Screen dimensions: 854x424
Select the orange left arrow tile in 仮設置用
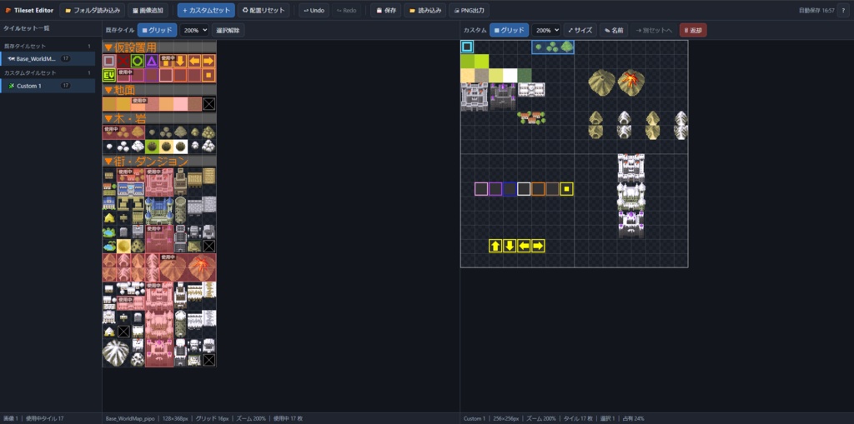pos(194,61)
